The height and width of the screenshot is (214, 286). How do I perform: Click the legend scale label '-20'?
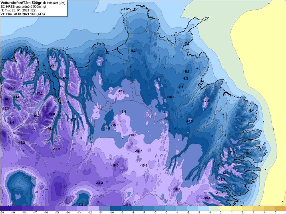1,212
